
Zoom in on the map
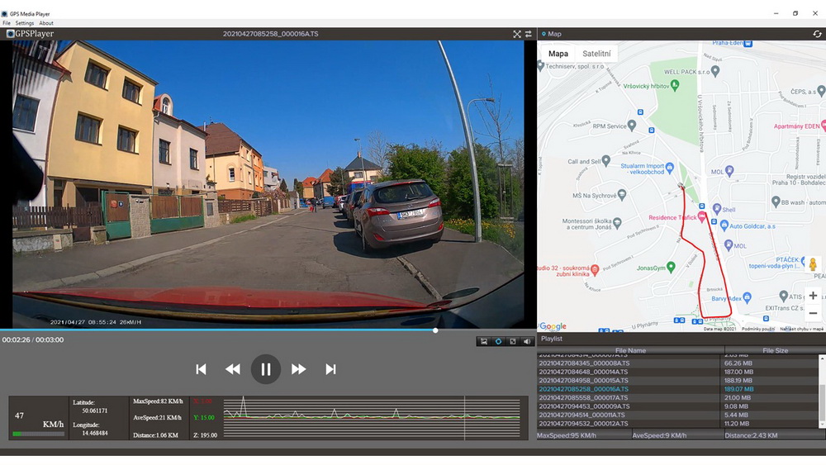coord(813,296)
